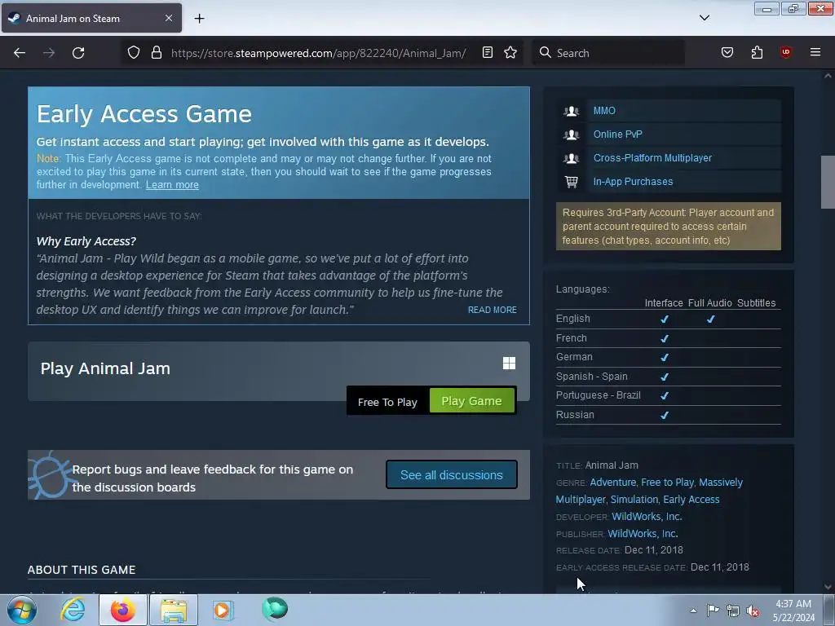Open the Windows Start menu
This screenshot has height=626, width=835.
pos(21,610)
